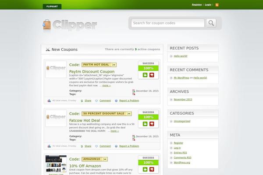This screenshot has height=175, width=263.
Task: Comment on the Fatcow Hot Deal
Action: (x=105, y=146)
